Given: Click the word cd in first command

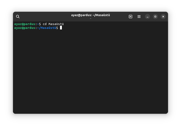Looking at the screenshot, I should (x=45, y=24).
